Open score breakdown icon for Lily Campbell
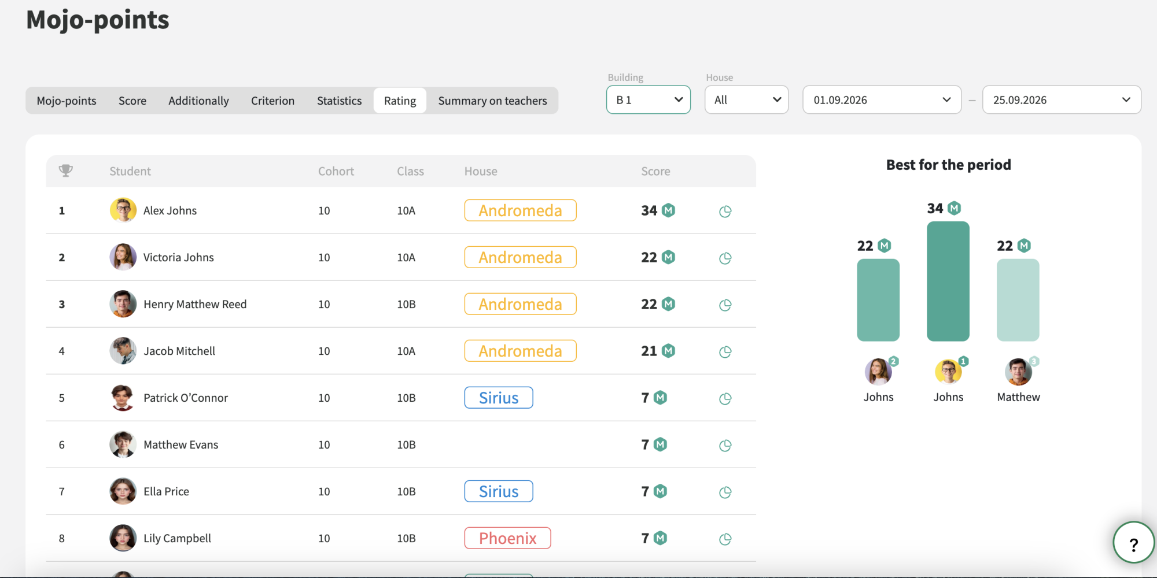Image resolution: width=1157 pixels, height=578 pixels. tap(725, 539)
